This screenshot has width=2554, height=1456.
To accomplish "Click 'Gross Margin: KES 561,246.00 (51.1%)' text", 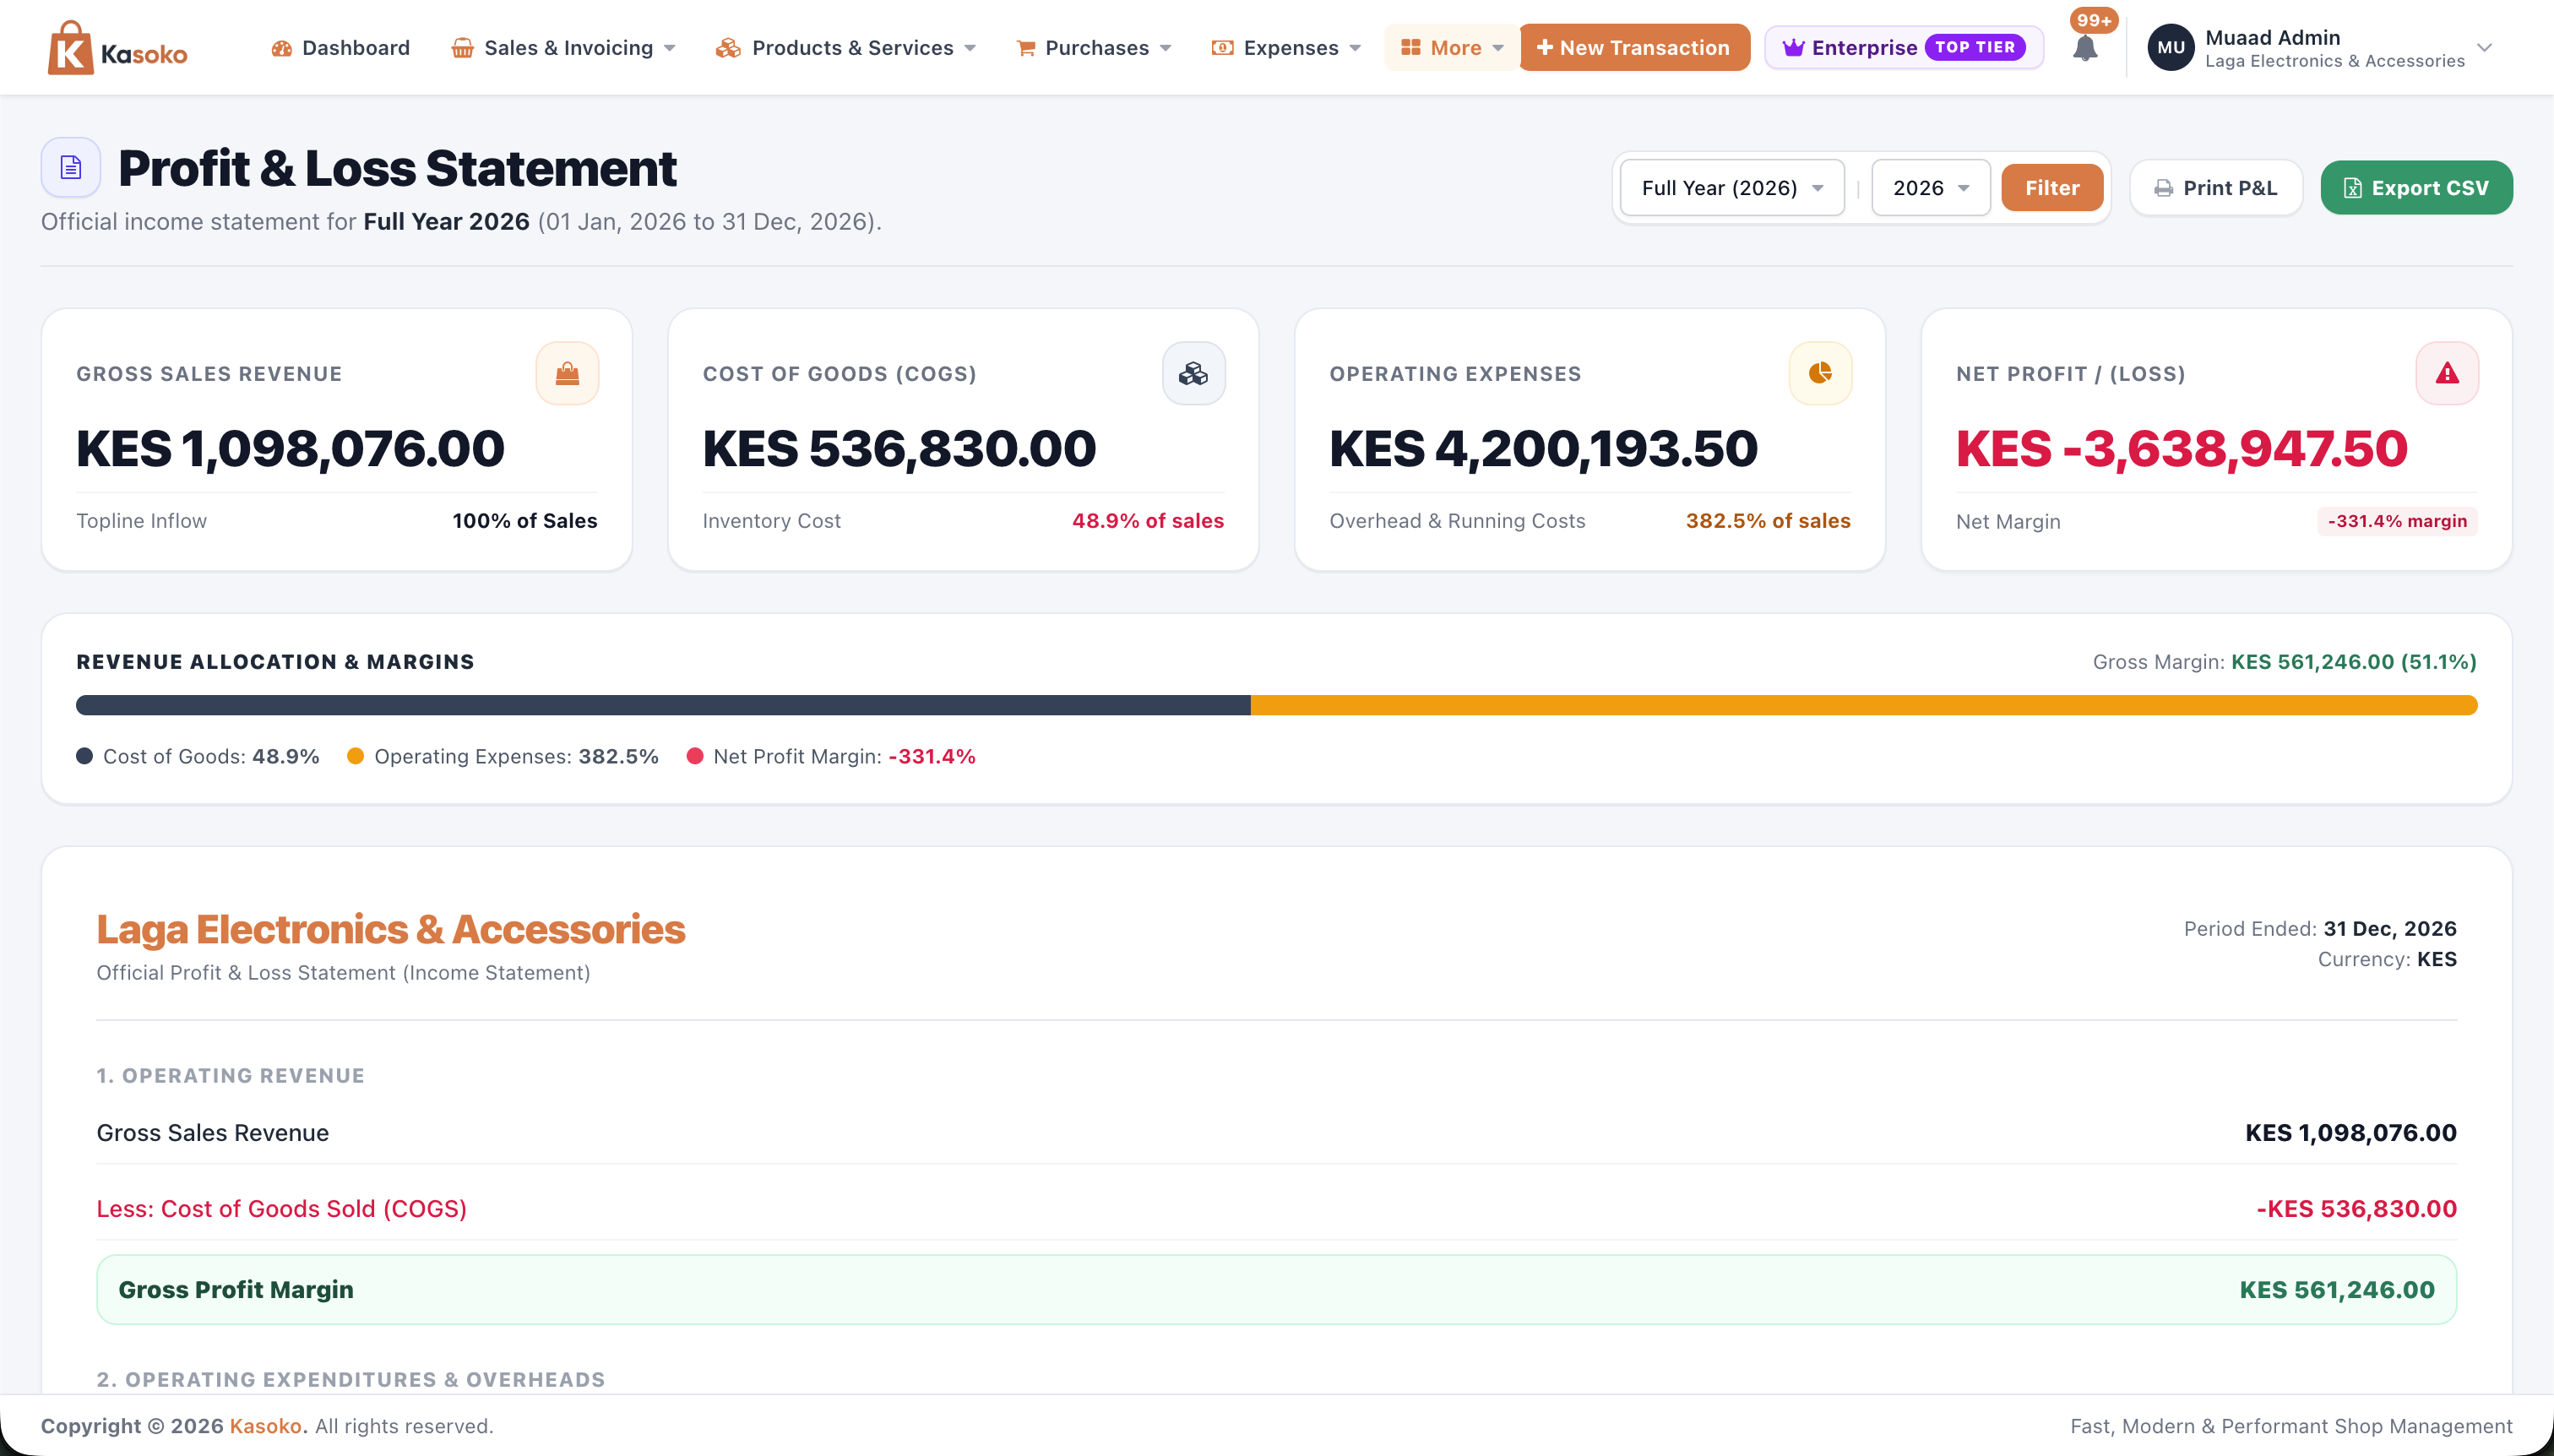I will pyautogui.click(x=2284, y=661).
